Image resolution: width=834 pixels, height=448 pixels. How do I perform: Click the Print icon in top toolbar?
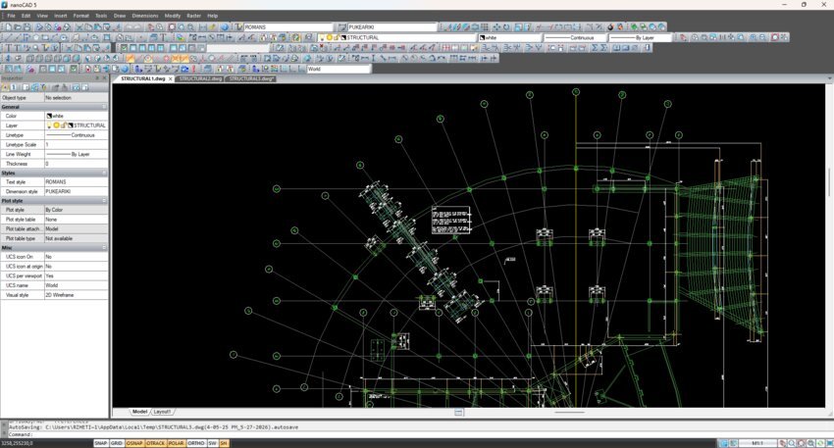pyautogui.click(x=39, y=27)
